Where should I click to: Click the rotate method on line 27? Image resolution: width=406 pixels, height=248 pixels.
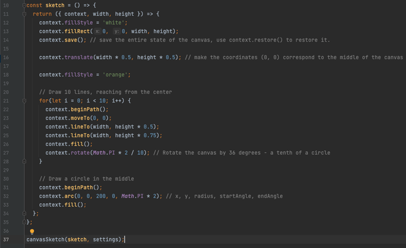80,153
